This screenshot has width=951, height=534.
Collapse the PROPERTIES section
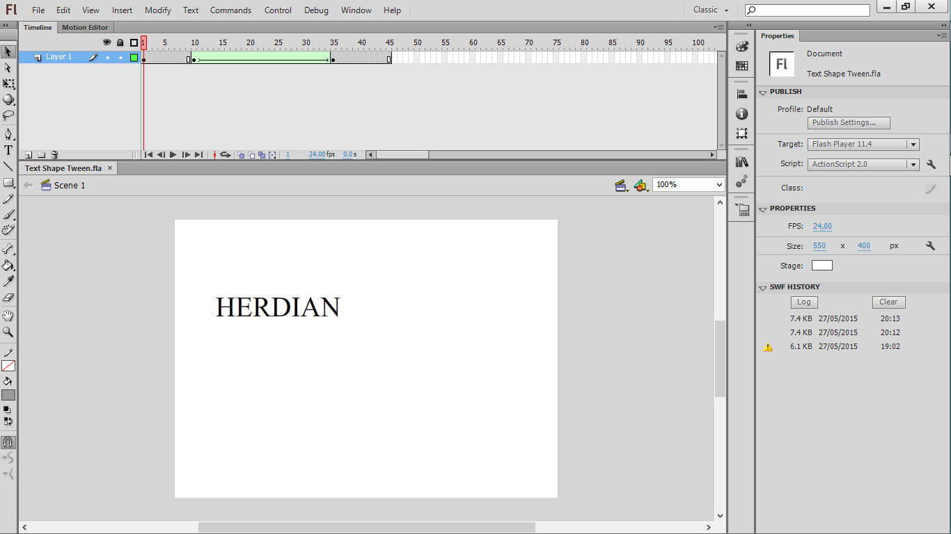(763, 209)
